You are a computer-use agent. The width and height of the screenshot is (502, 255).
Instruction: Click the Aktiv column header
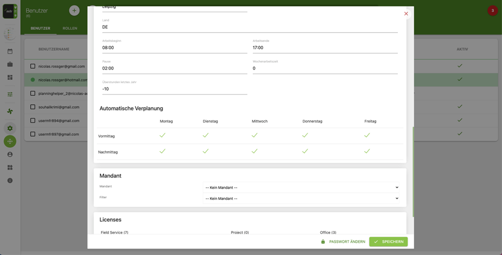(462, 49)
